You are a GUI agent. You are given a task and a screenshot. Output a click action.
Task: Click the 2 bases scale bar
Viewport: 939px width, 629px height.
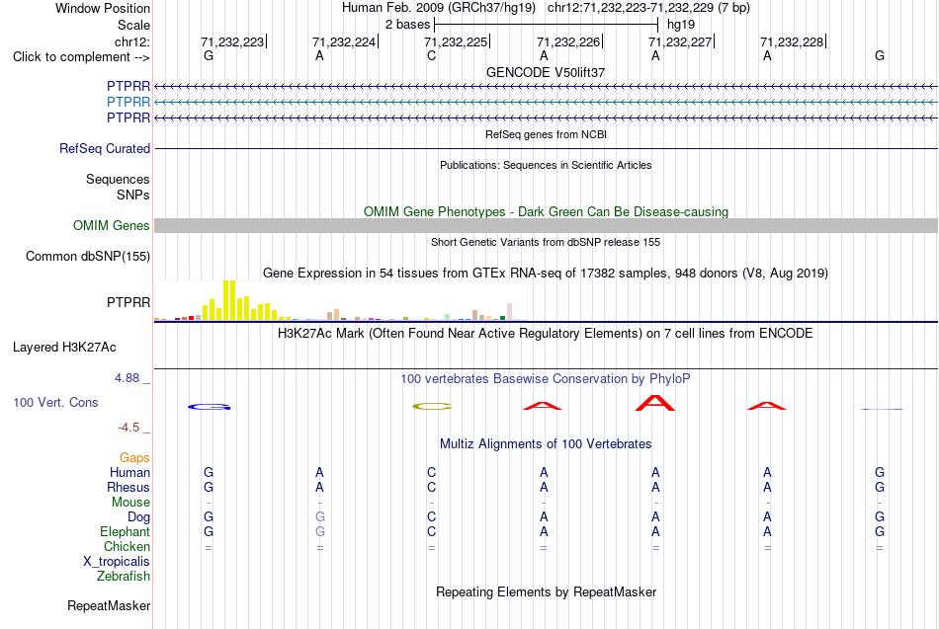(547, 25)
